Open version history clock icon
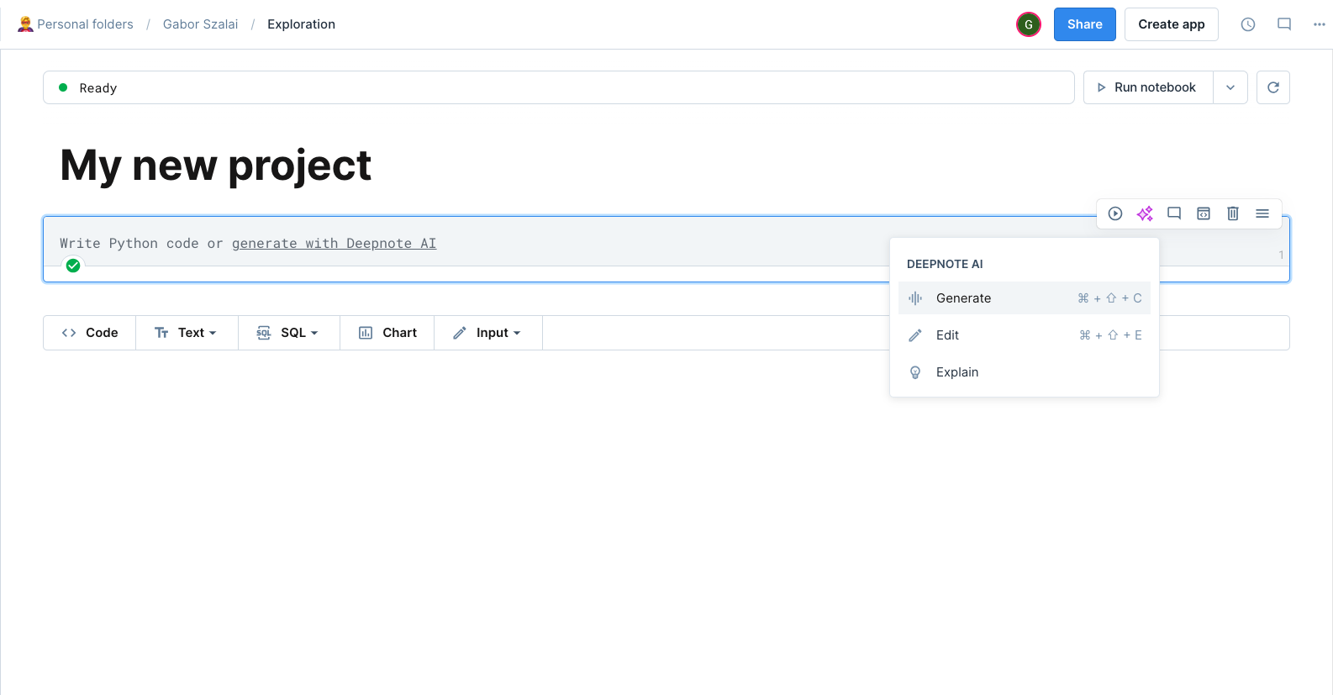The height and width of the screenshot is (695, 1333). [x=1248, y=24]
